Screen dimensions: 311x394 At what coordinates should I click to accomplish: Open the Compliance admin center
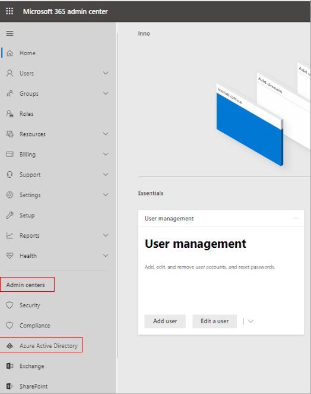[x=35, y=326]
